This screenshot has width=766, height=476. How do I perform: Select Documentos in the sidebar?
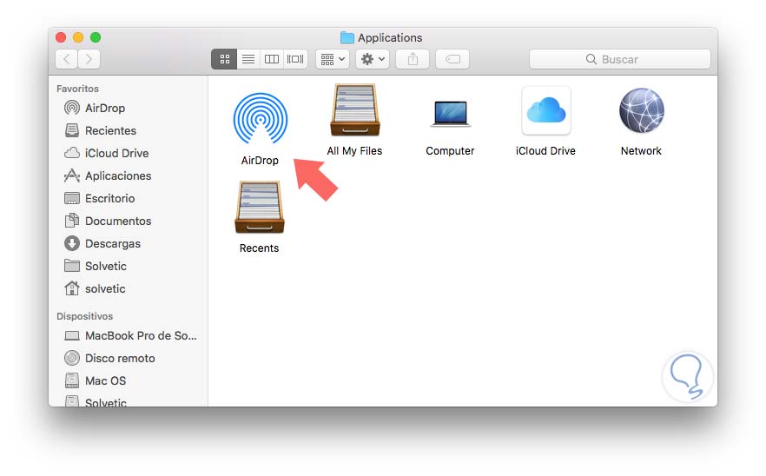click(x=128, y=221)
